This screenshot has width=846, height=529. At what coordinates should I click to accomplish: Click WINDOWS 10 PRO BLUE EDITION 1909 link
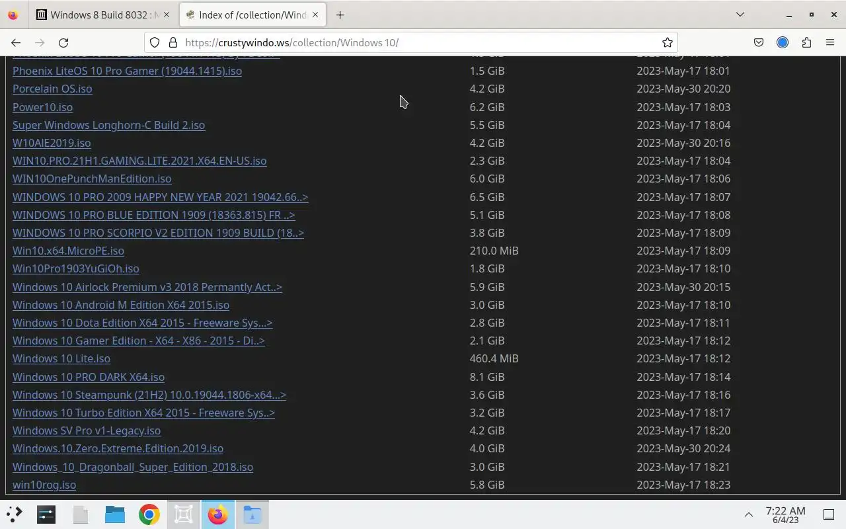pos(153,215)
